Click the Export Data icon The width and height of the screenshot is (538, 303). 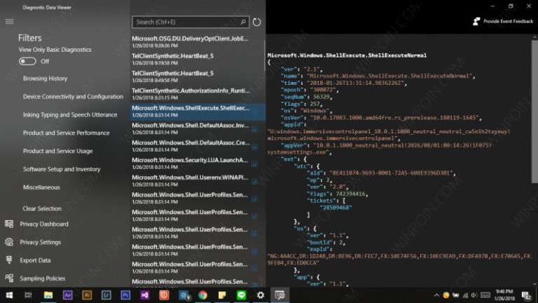[x=9, y=260]
